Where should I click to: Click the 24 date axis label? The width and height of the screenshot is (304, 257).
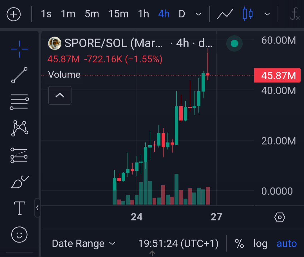click(137, 217)
